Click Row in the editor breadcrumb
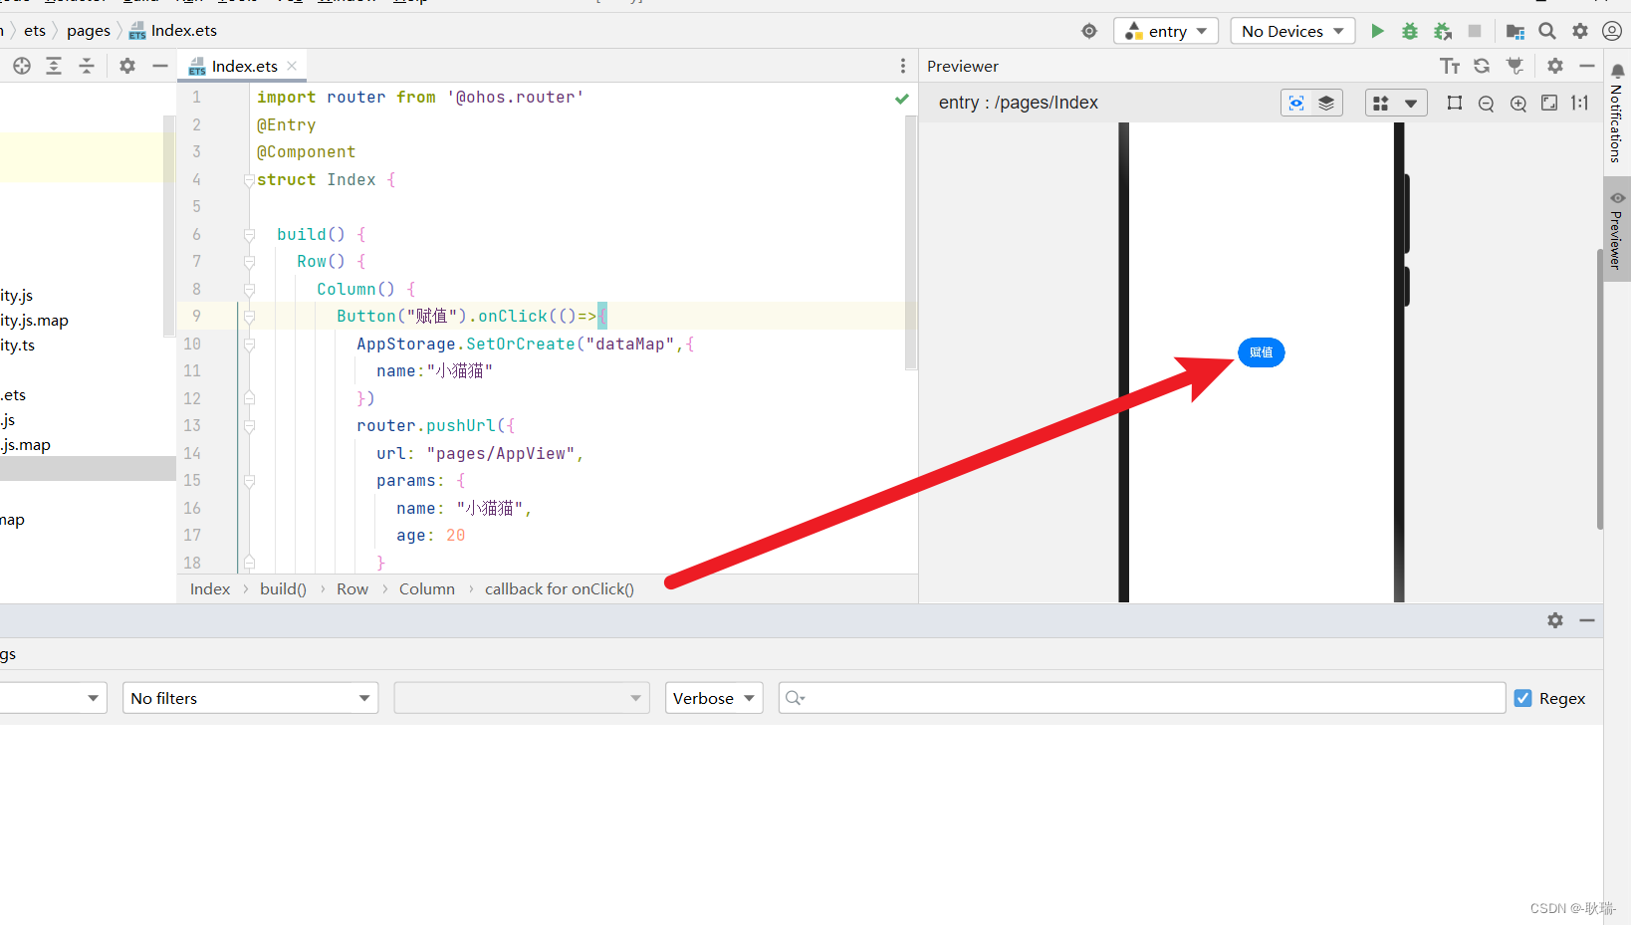Image resolution: width=1631 pixels, height=925 pixels. coord(352,589)
